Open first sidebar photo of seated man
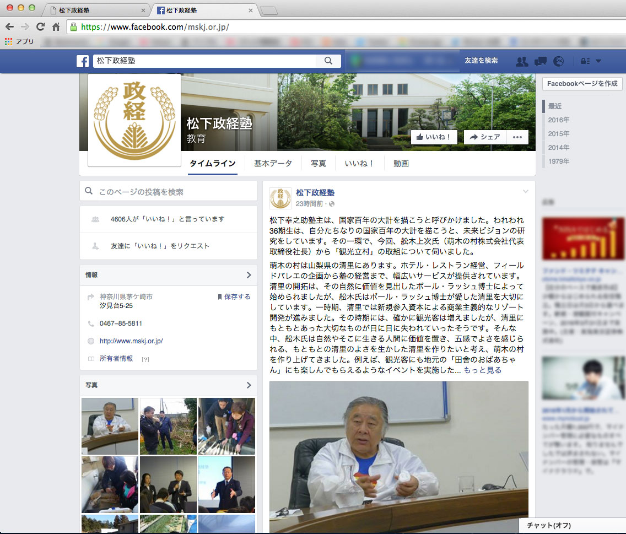626x534 pixels. (110, 426)
